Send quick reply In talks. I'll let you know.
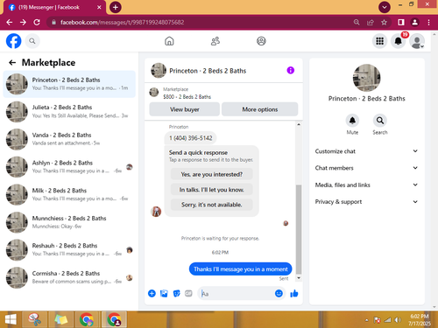The width and height of the screenshot is (438, 328). (x=212, y=190)
